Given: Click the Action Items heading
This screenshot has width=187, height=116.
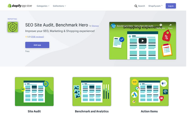Looking at the screenshot, I should [x=149, y=111].
